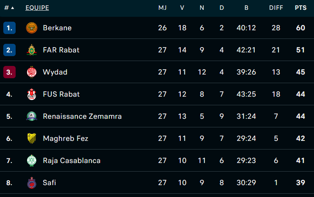Click the FUS Rabat team badge
Screen dimensions: 314x197
(x=32, y=94)
